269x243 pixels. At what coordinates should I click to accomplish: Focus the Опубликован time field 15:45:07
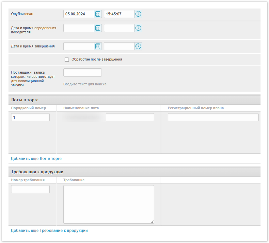pos(119,14)
